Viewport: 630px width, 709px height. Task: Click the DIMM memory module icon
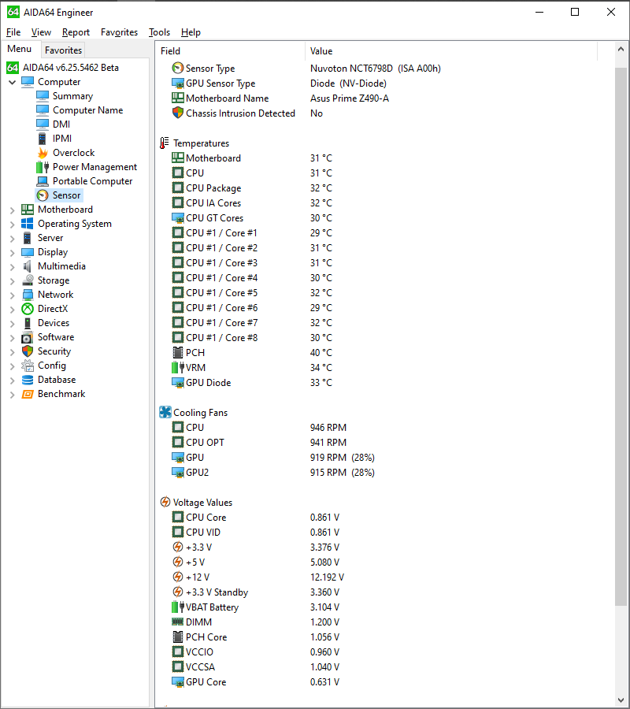click(178, 622)
